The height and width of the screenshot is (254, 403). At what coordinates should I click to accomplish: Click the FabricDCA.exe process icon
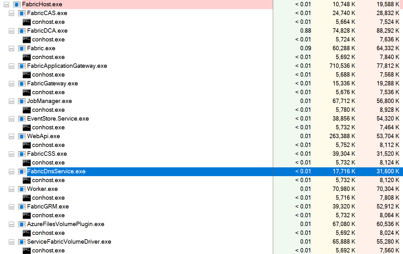pos(22,31)
